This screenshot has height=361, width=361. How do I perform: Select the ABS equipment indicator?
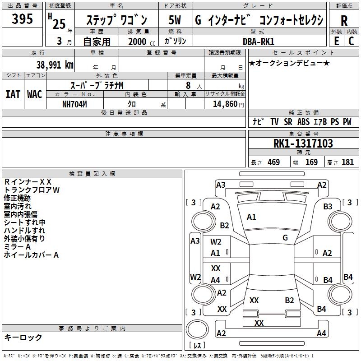[304, 122]
